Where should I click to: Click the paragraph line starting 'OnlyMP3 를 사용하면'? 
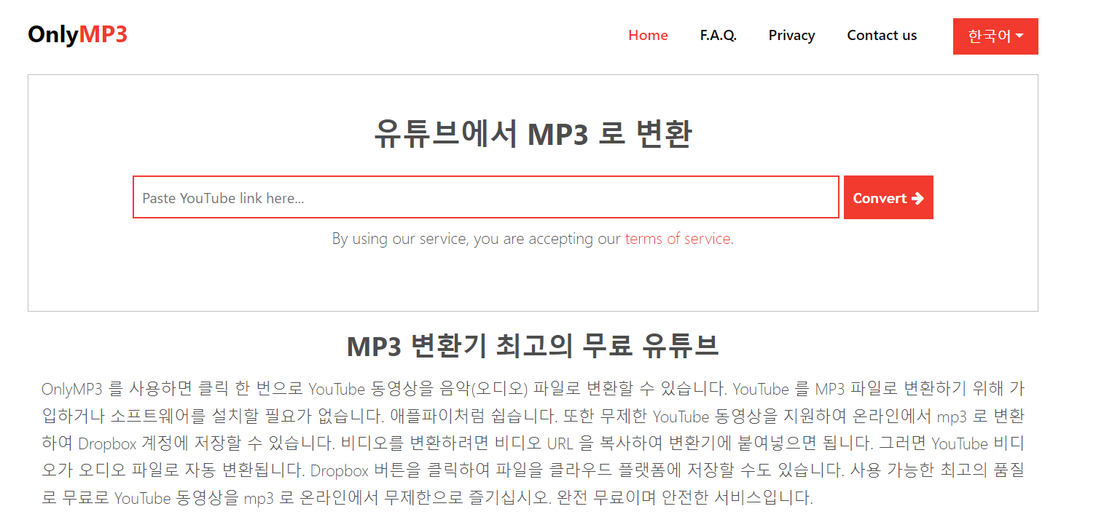(x=533, y=389)
